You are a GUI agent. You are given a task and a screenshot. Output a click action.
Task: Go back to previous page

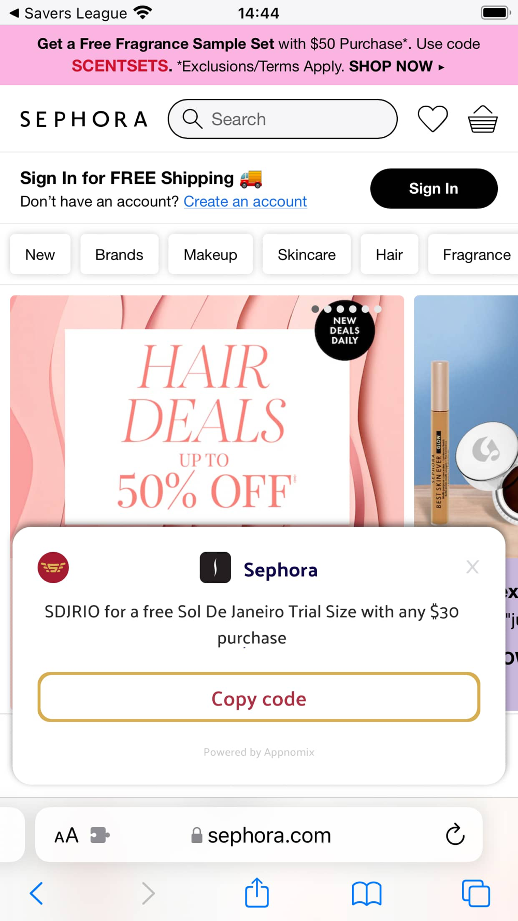(37, 894)
